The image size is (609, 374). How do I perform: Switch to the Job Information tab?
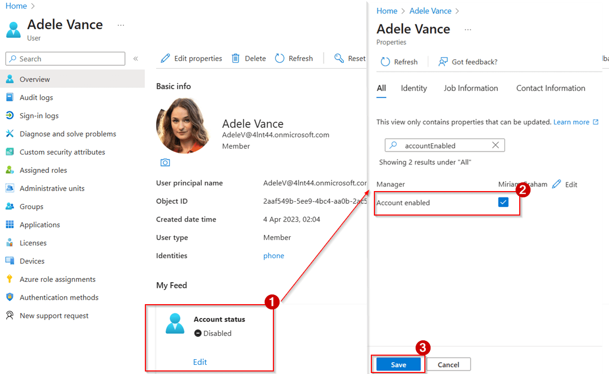point(470,88)
